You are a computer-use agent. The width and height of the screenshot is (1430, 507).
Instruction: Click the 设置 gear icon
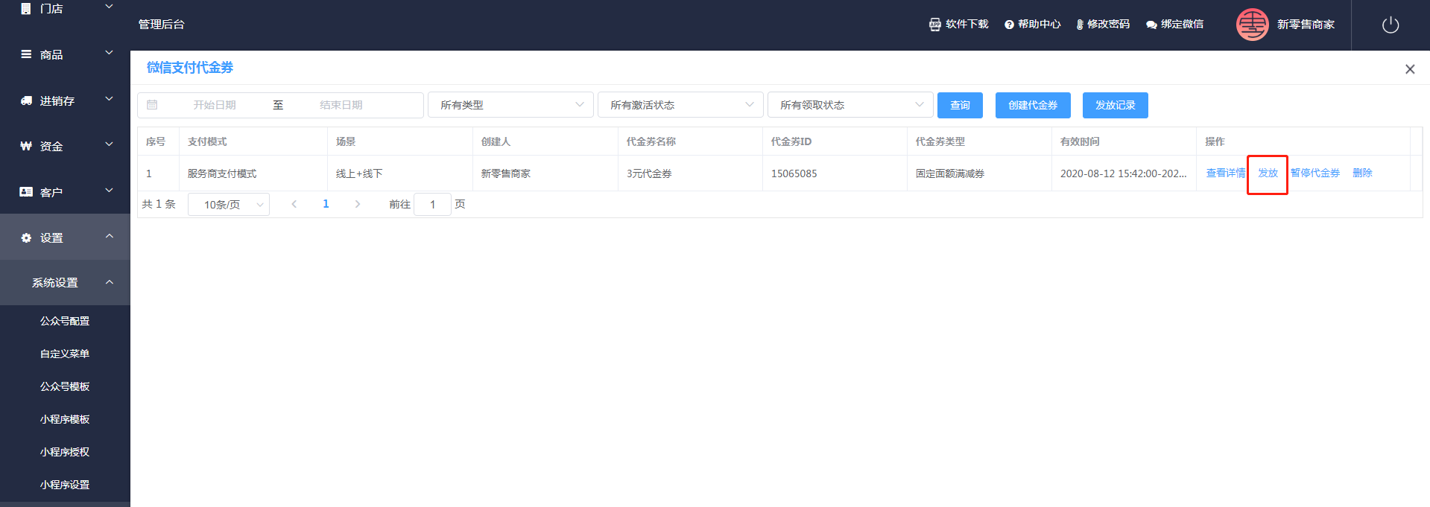[26, 238]
